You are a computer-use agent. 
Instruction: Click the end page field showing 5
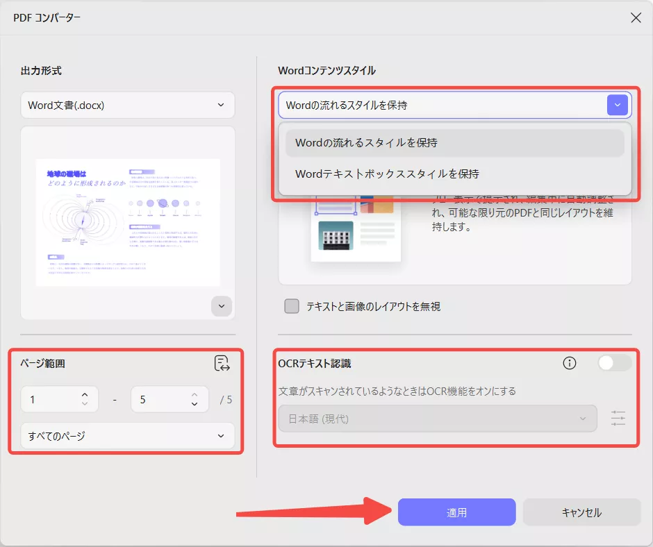click(x=170, y=400)
